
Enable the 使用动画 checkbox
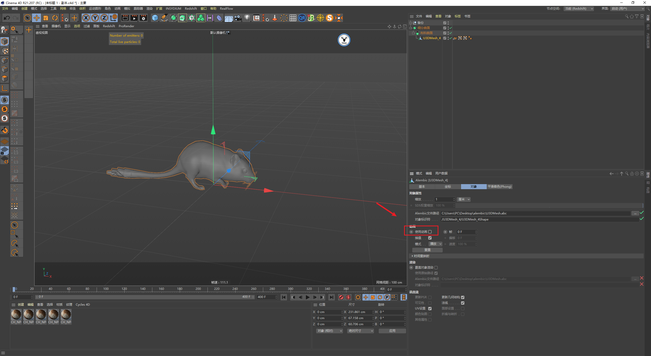point(430,232)
